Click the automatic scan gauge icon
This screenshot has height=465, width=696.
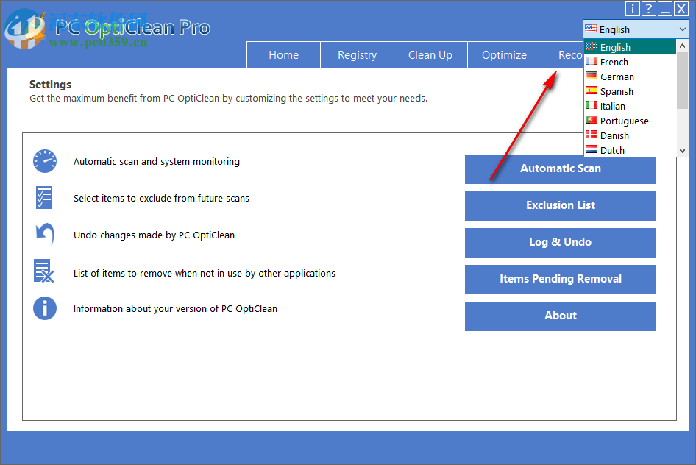(45, 161)
